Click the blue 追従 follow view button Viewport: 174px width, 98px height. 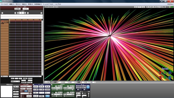88,87
